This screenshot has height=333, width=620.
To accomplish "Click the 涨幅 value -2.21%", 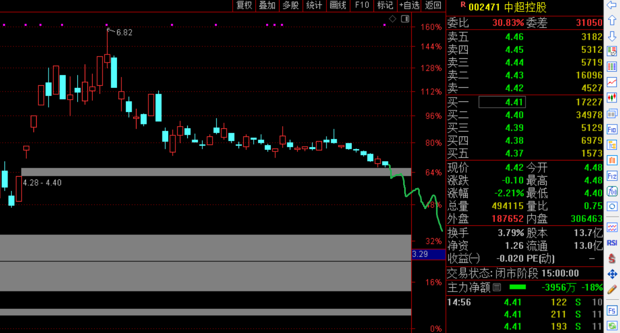I will click(509, 193).
